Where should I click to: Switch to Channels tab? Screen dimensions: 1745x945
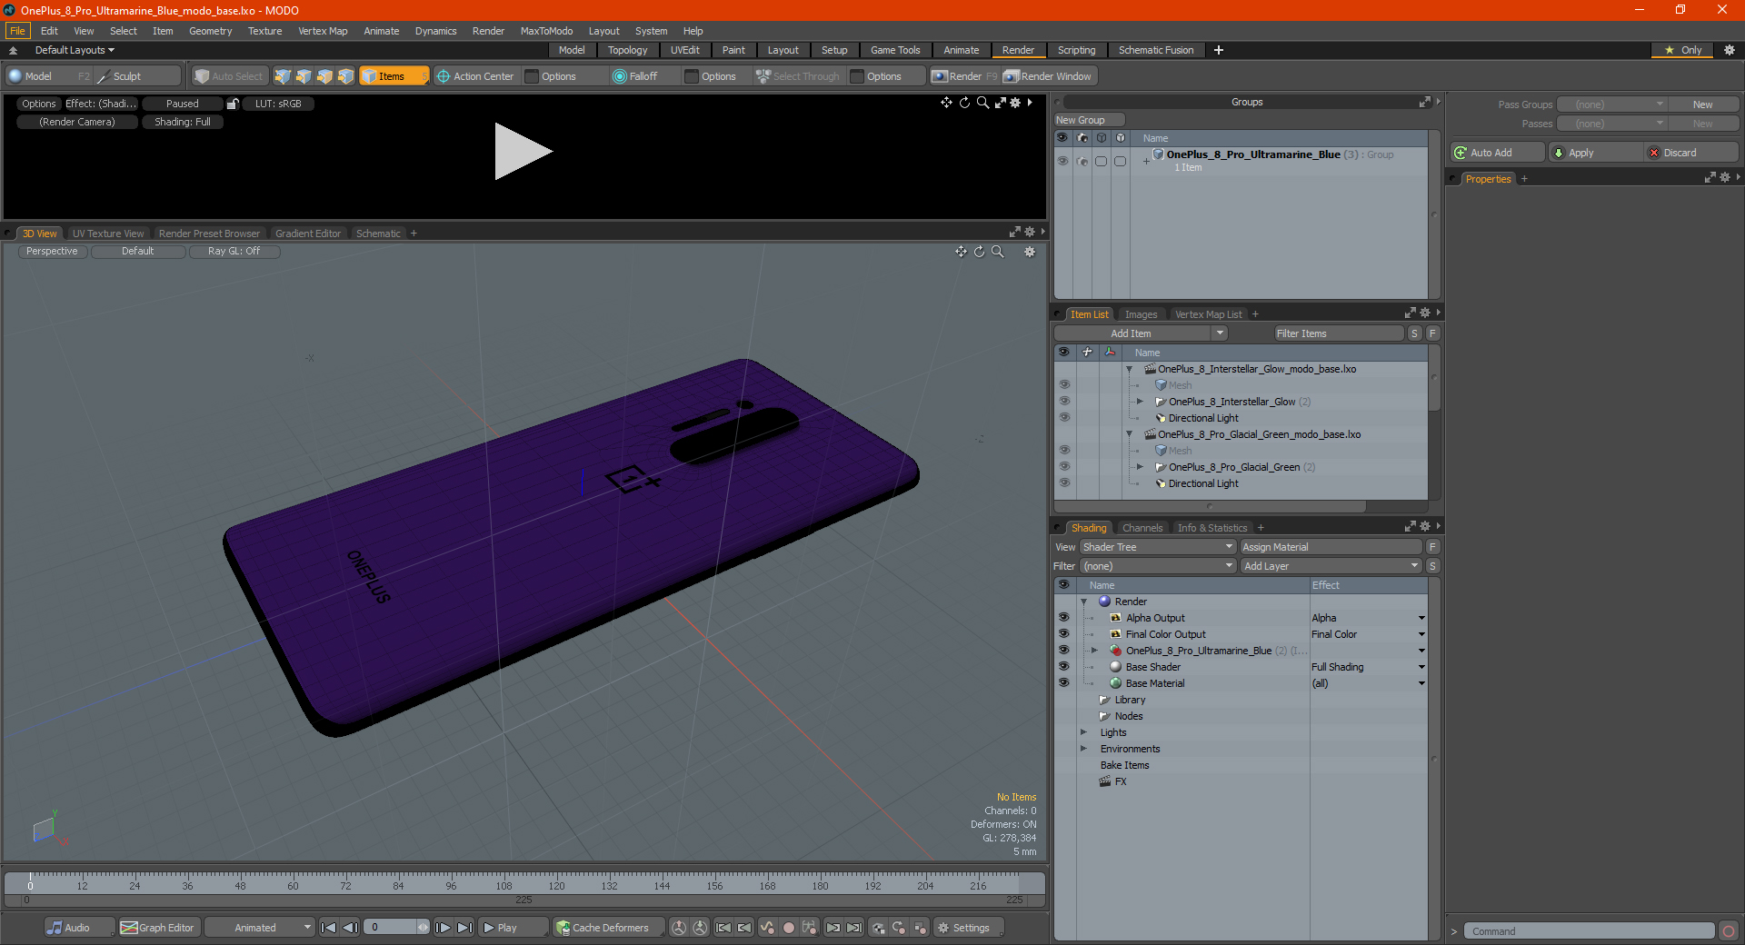coord(1142,528)
